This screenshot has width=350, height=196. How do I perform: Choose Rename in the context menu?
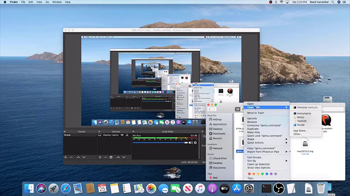click(x=252, y=122)
